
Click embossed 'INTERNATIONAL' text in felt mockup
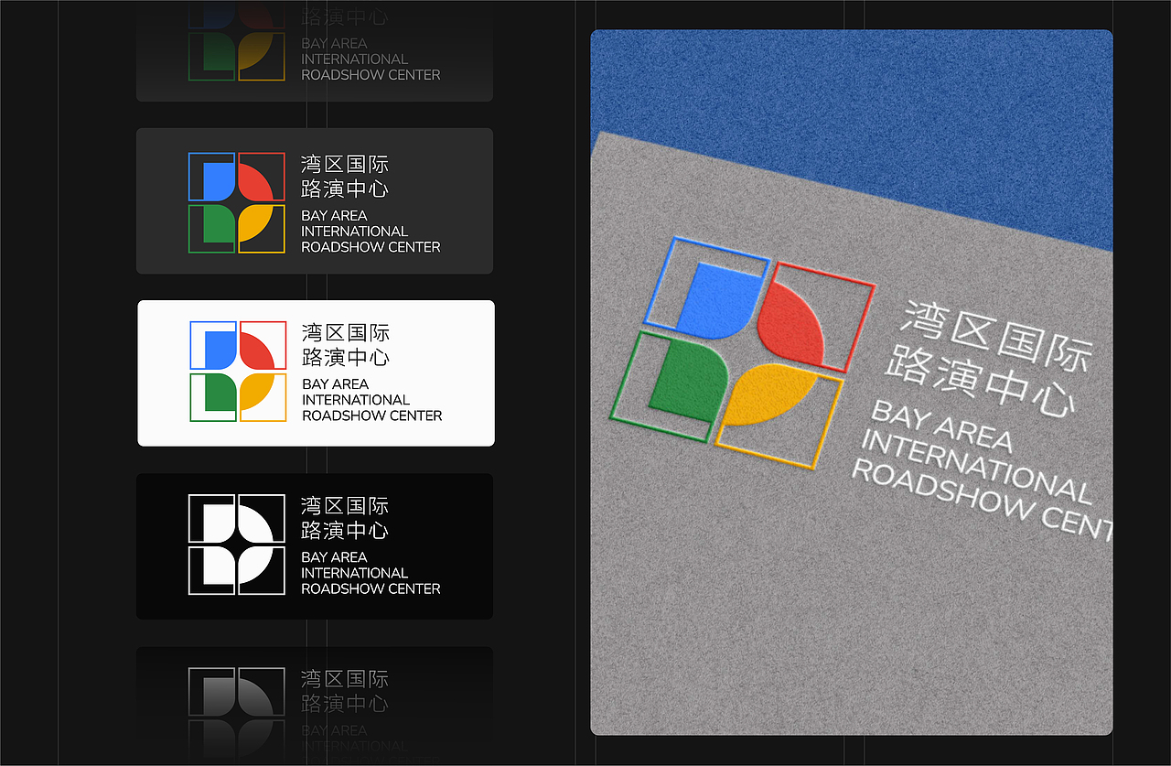click(x=977, y=467)
